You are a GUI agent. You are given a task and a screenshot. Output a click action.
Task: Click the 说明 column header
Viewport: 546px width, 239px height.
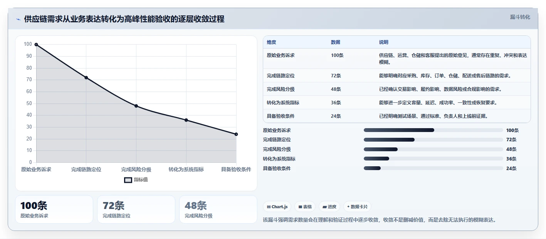384,42
